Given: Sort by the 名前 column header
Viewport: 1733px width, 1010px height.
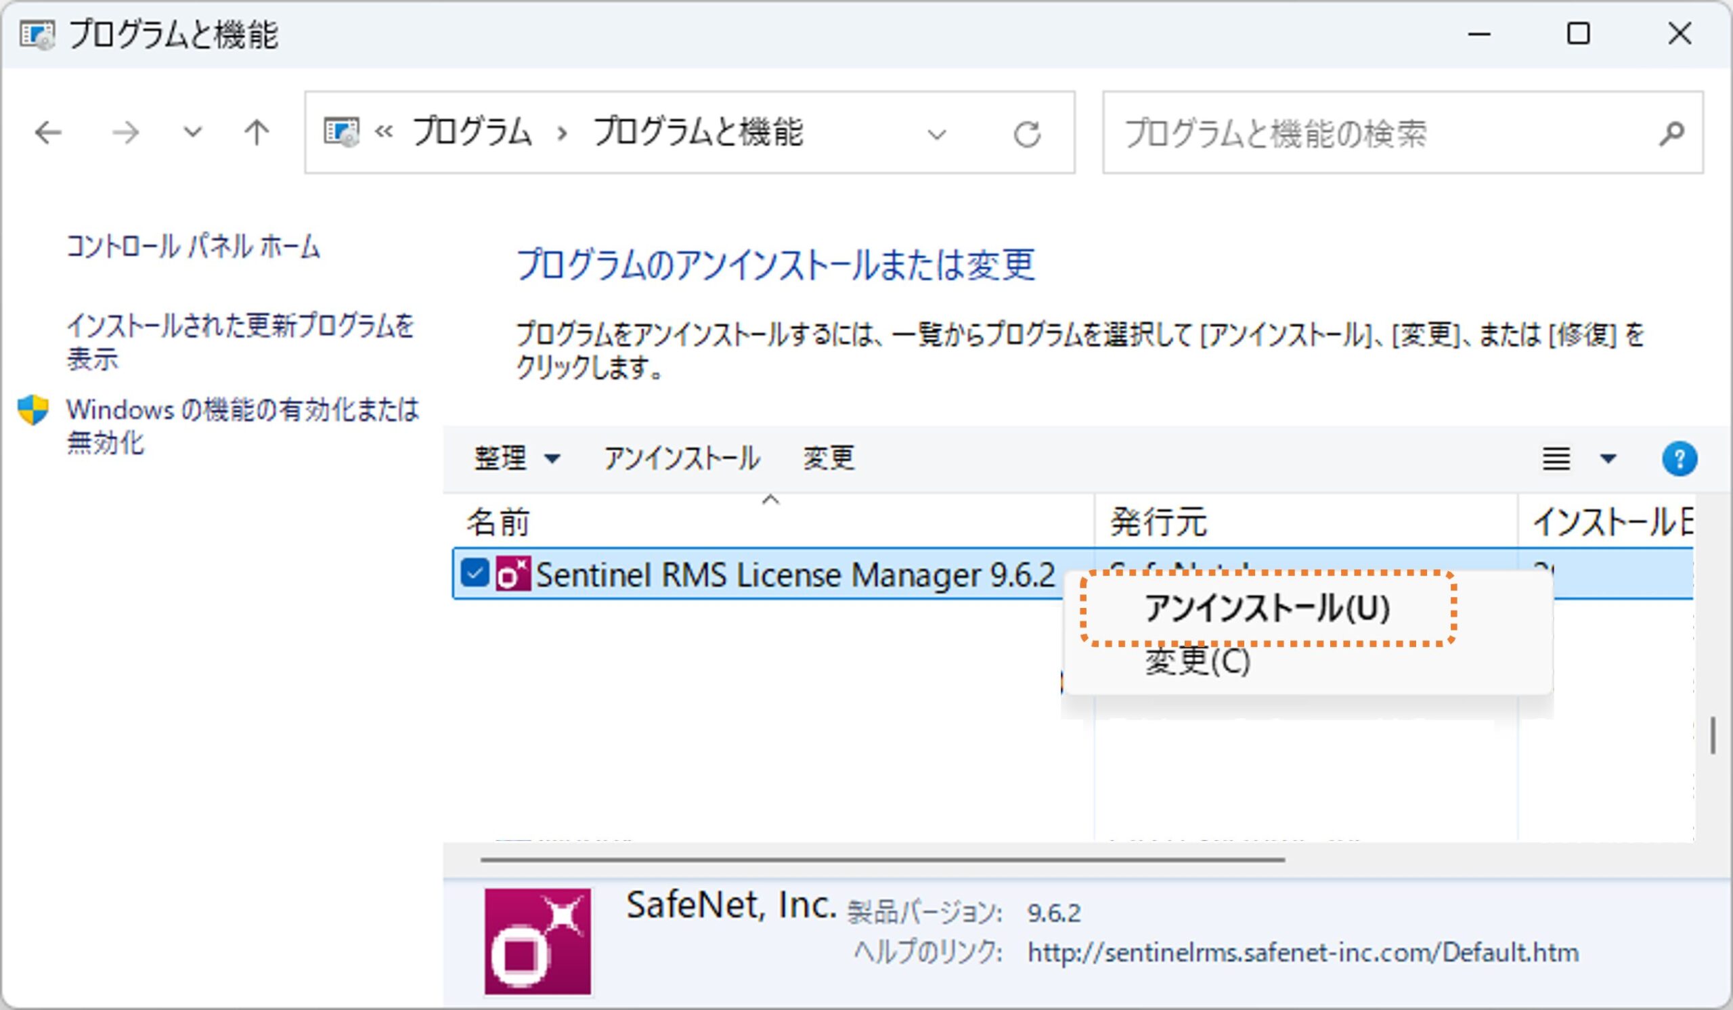Looking at the screenshot, I should (769, 522).
